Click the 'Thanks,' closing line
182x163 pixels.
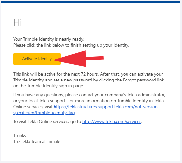[20, 135]
